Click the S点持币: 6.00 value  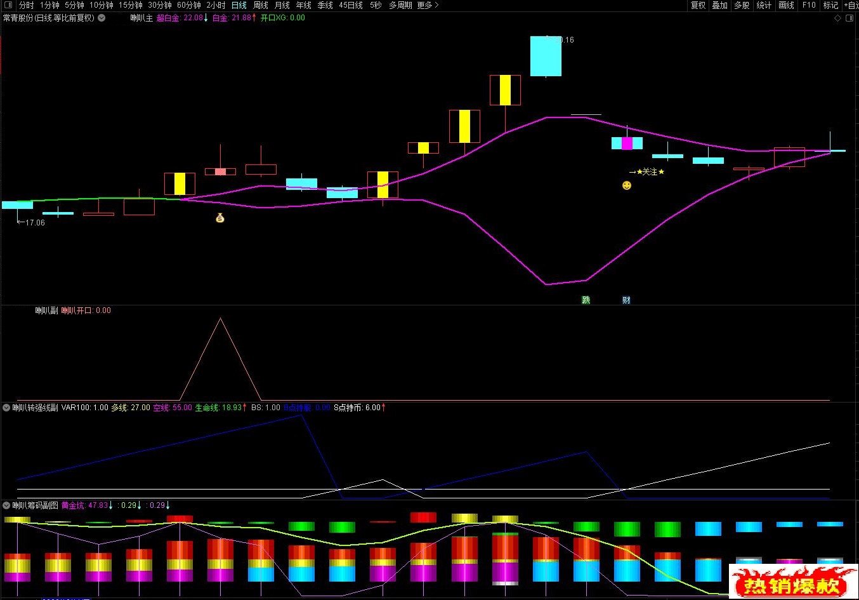360,408
